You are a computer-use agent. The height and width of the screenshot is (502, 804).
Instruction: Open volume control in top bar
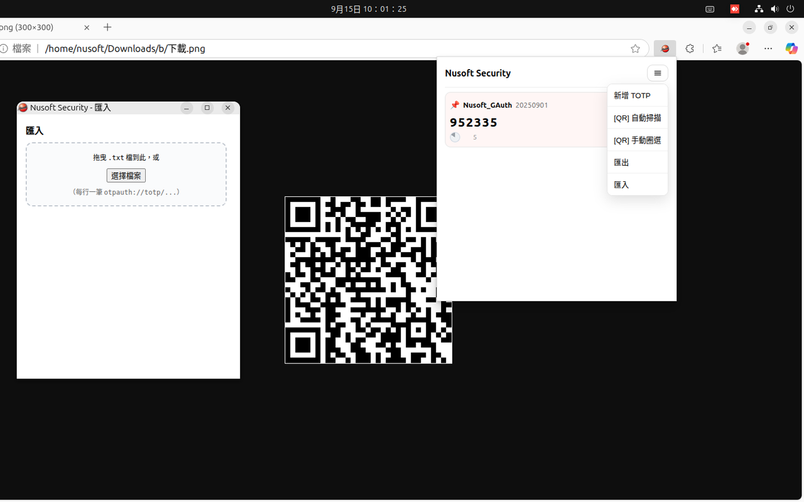click(774, 9)
